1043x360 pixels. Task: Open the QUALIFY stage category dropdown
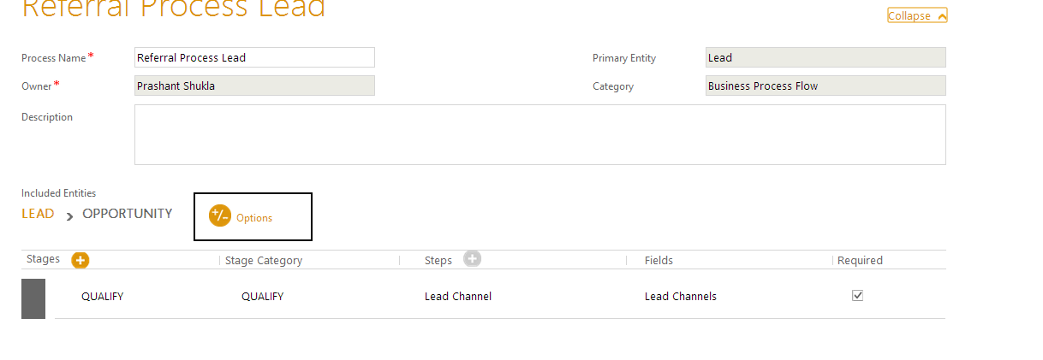pos(262,297)
